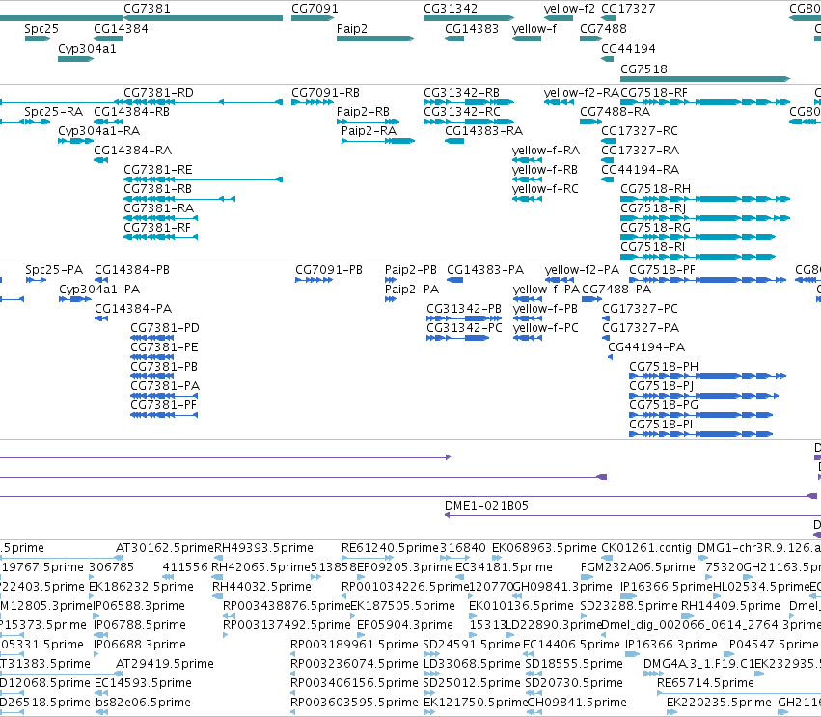Select the RP003438876.5prime EST
This screenshot has height=717, width=821.
[229, 616]
